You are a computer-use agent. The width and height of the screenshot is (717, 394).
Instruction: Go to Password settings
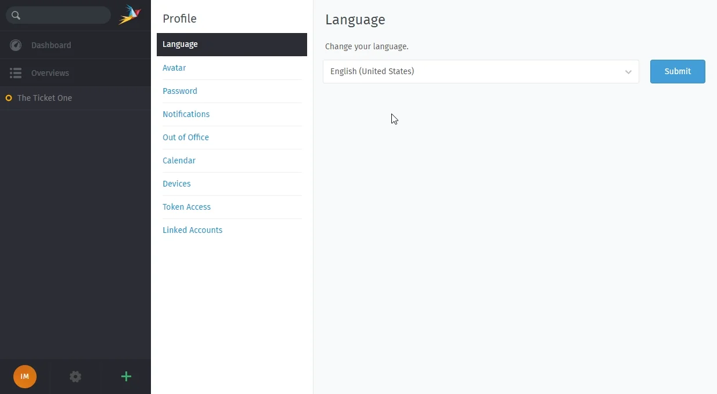click(180, 91)
